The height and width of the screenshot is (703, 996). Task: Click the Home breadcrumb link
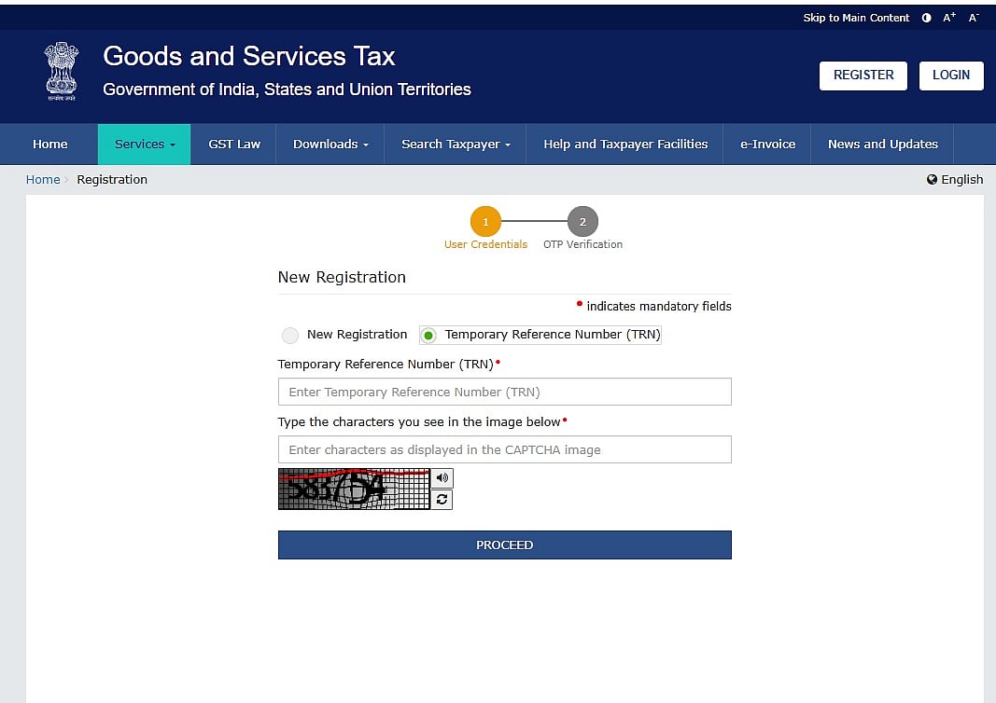coord(43,179)
